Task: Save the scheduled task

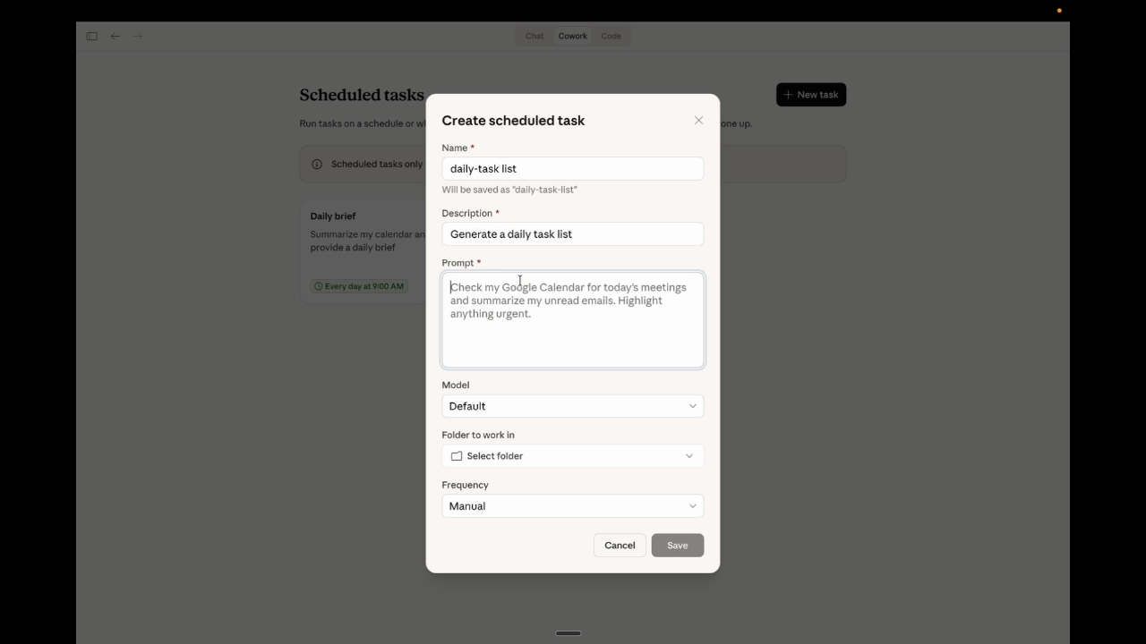Action: (x=677, y=545)
